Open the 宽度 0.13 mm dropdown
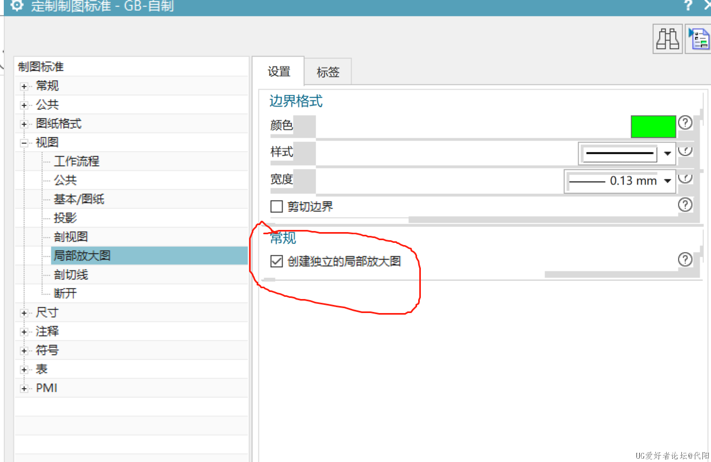The height and width of the screenshot is (462, 711). (620, 181)
